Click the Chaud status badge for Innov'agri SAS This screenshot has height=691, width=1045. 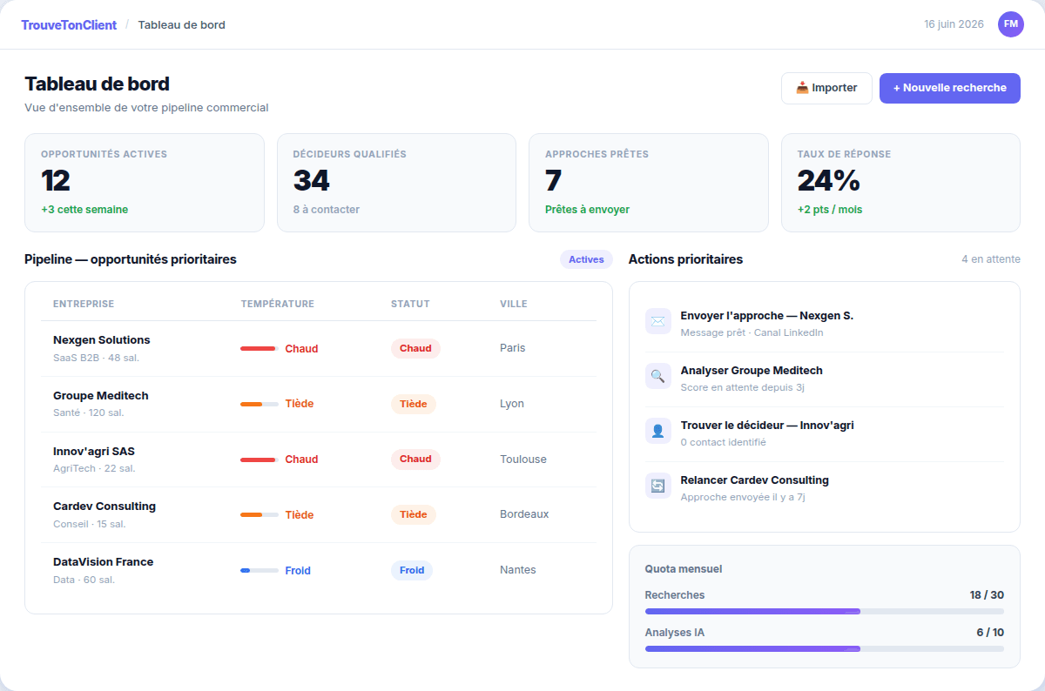click(x=415, y=459)
